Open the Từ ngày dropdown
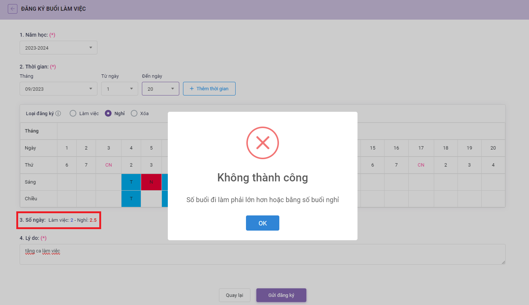529x305 pixels. coord(120,89)
